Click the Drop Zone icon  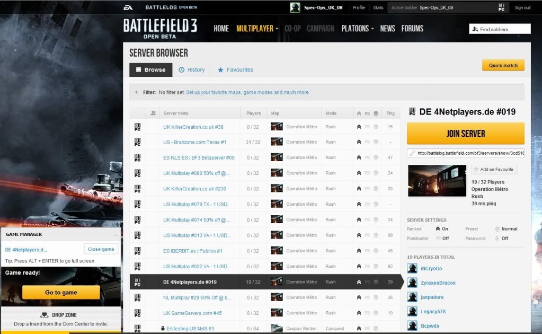click(45, 315)
